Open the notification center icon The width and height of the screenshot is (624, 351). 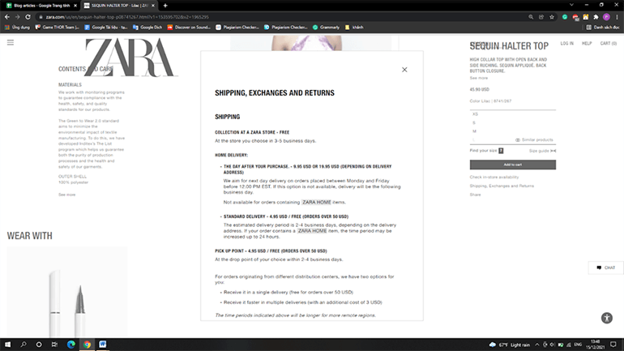tap(613, 345)
